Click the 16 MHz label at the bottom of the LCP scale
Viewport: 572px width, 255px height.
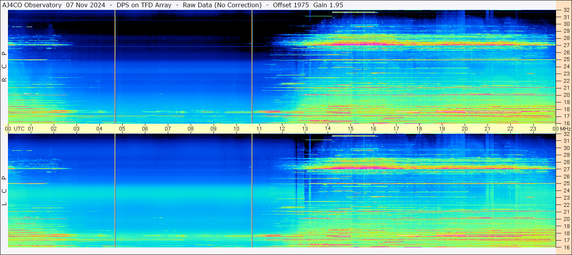pos(566,247)
